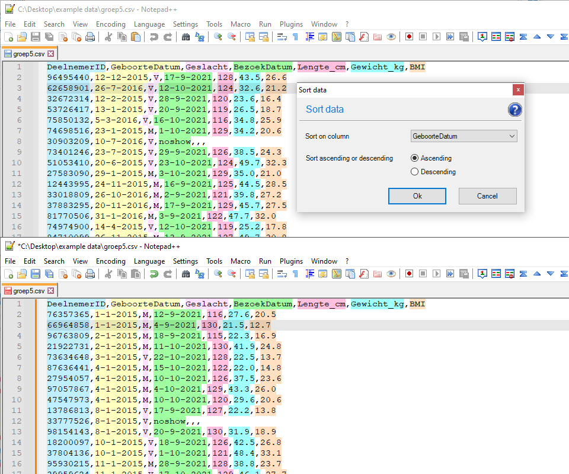Click Start Recording macro button in the lower toolbar
Image resolution: width=569 pixels, height=474 pixels.
409,274
